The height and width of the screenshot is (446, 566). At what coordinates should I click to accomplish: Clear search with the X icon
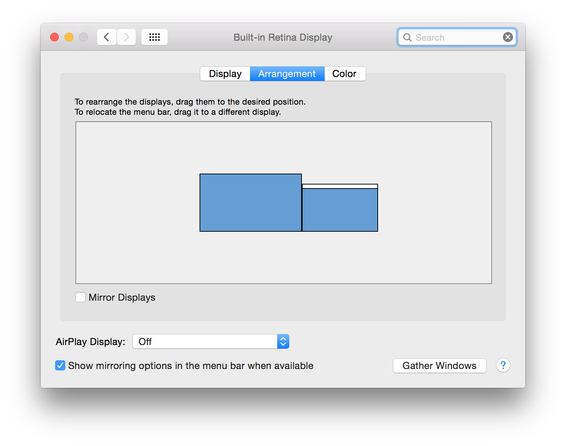[x=507, y=37]
